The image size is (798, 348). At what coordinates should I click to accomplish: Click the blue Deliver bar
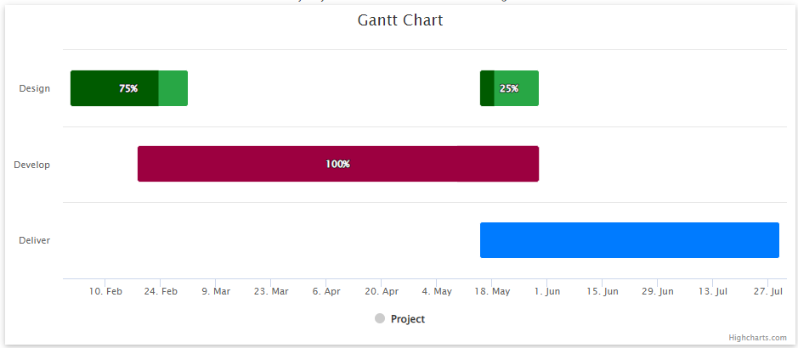coord(630,240)
